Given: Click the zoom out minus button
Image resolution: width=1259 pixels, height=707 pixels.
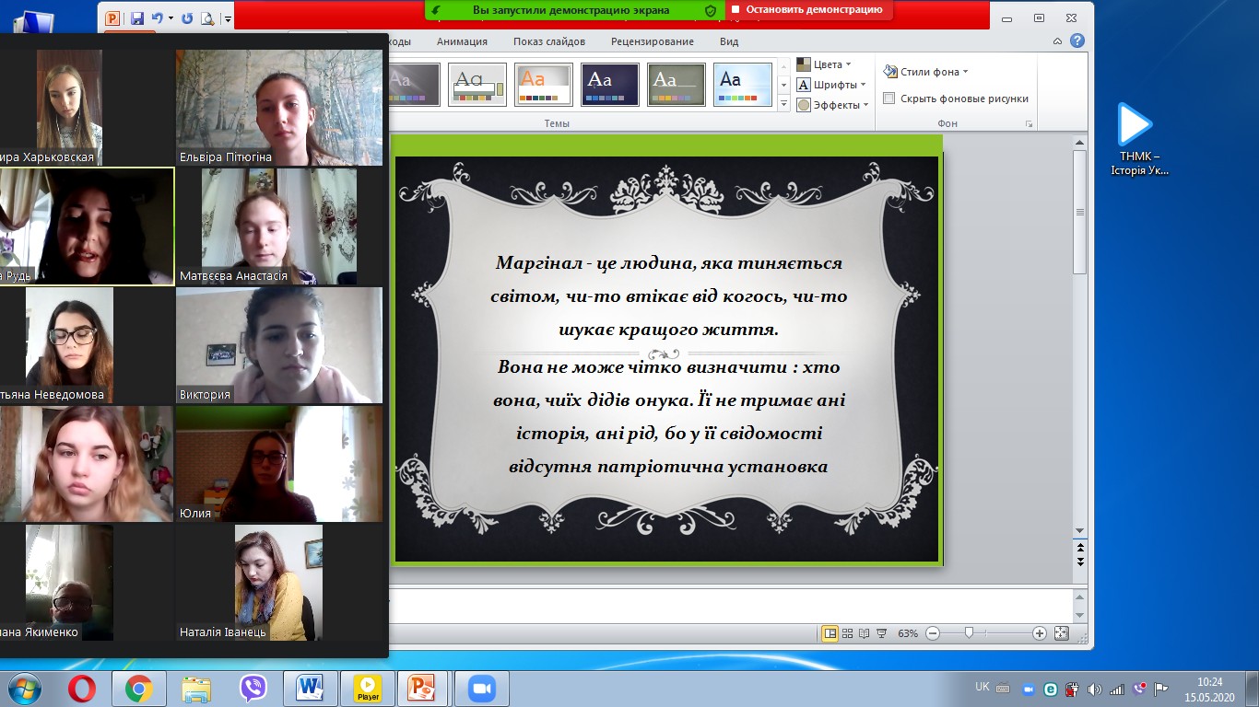Looking at the screenshot, I should (x=933, y=633).
